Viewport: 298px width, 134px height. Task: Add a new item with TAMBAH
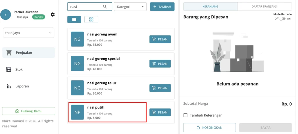162,7
